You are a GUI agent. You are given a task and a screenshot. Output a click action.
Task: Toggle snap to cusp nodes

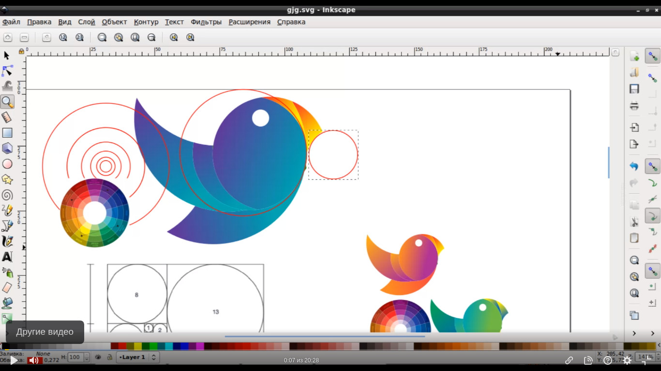(652, 215)
